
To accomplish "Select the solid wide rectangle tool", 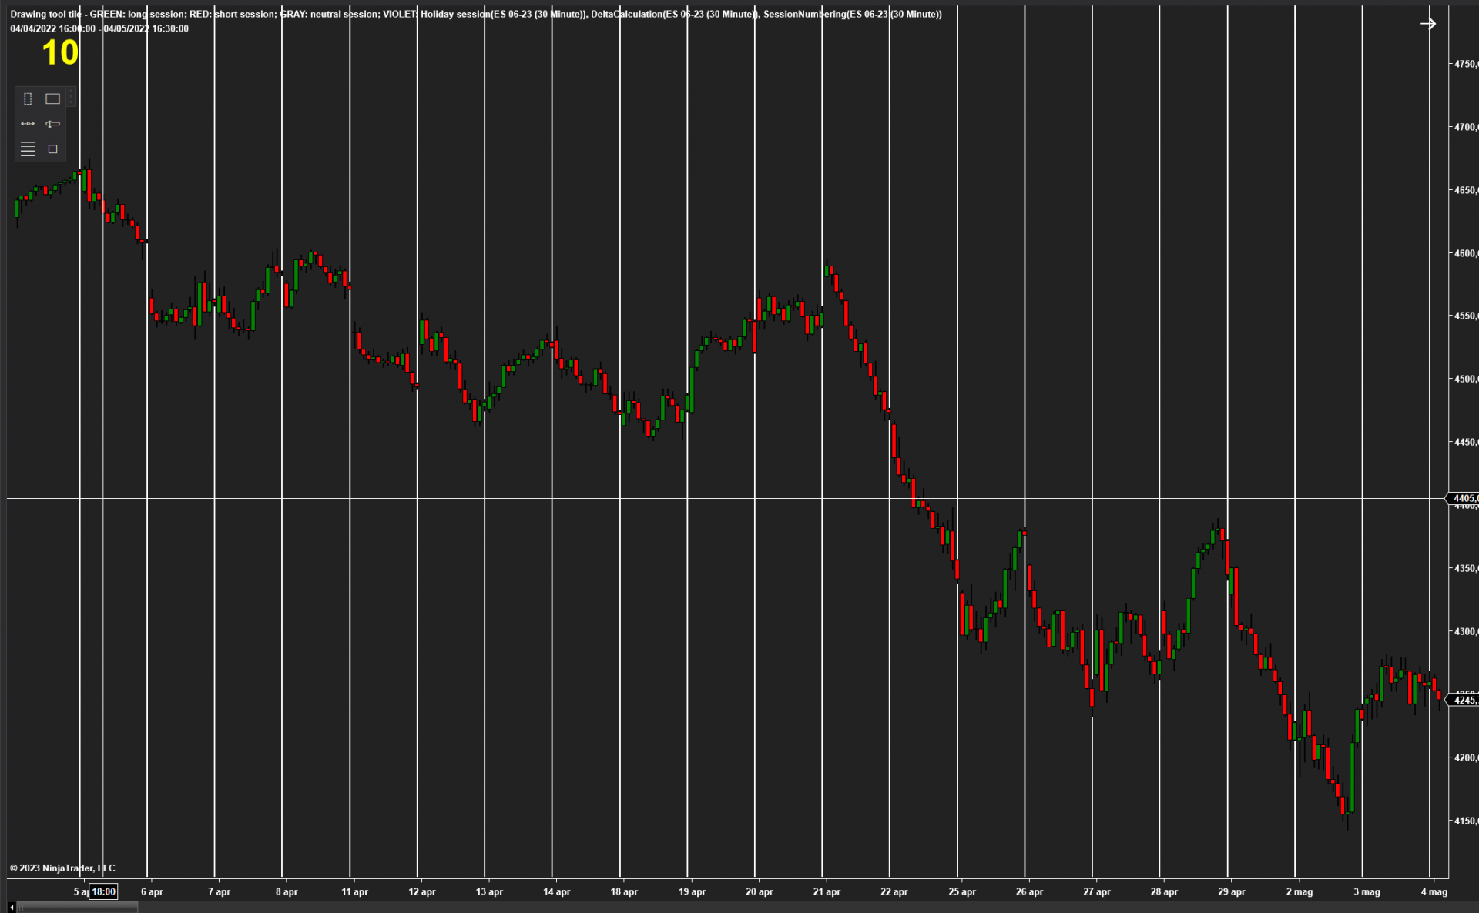I will (52, 99).
